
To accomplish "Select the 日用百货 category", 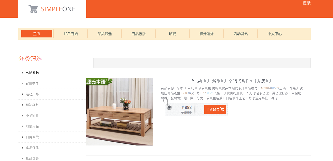I will click(32, 137).
